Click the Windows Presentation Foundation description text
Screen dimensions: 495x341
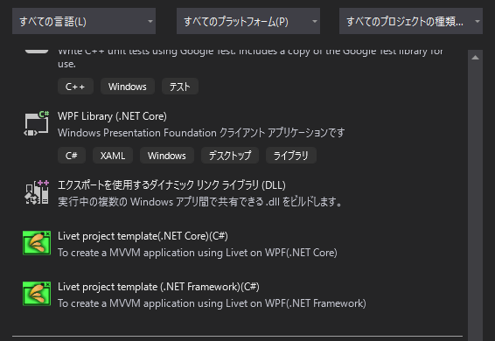tap(201, 133)
